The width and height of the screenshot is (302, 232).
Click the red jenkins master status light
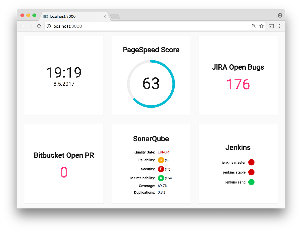251,162
